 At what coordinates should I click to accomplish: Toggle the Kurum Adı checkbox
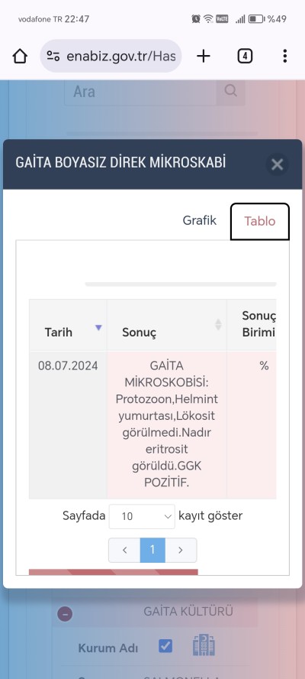click(165, 646)
